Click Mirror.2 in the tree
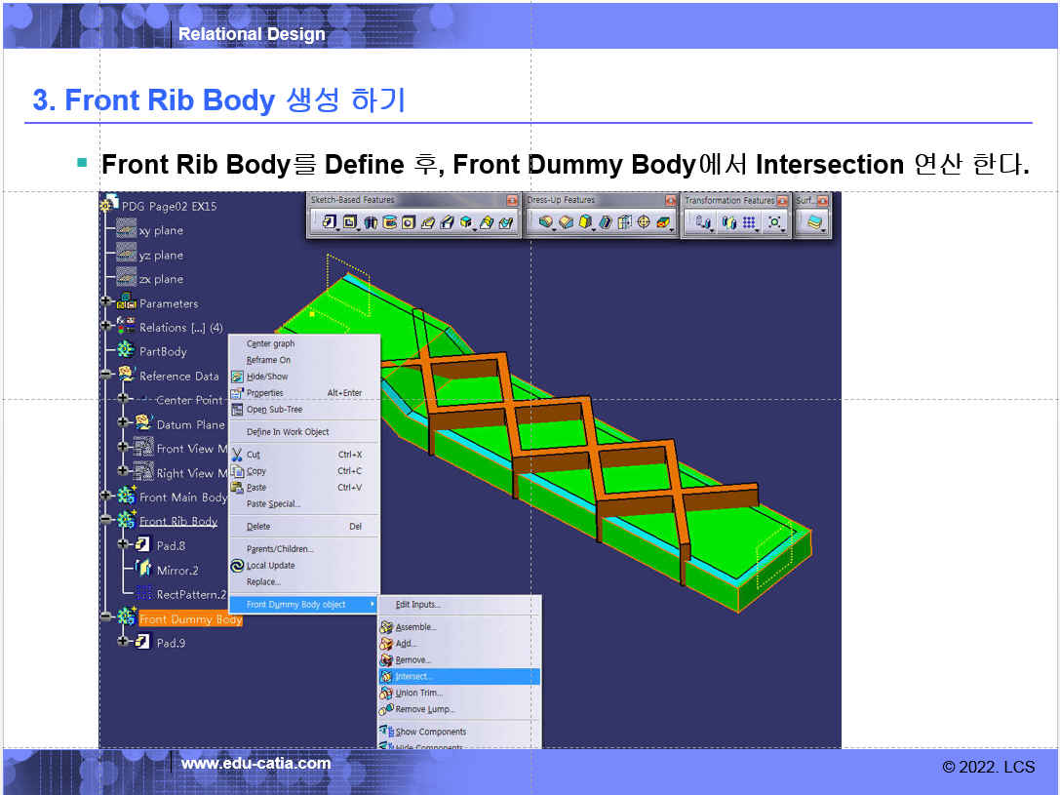The image size is (1060, 795). (x=177, y=570)
